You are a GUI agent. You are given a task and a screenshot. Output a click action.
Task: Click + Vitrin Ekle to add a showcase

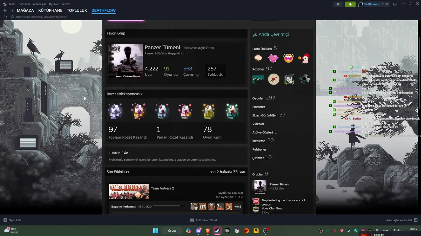118,153
